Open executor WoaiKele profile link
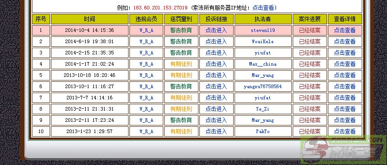387x165 pixels. tap(263, 41)
